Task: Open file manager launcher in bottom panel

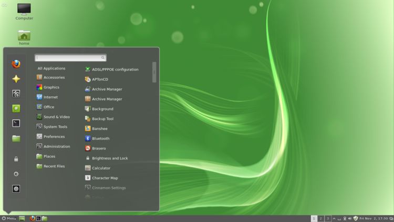Action: pos(45,218)
